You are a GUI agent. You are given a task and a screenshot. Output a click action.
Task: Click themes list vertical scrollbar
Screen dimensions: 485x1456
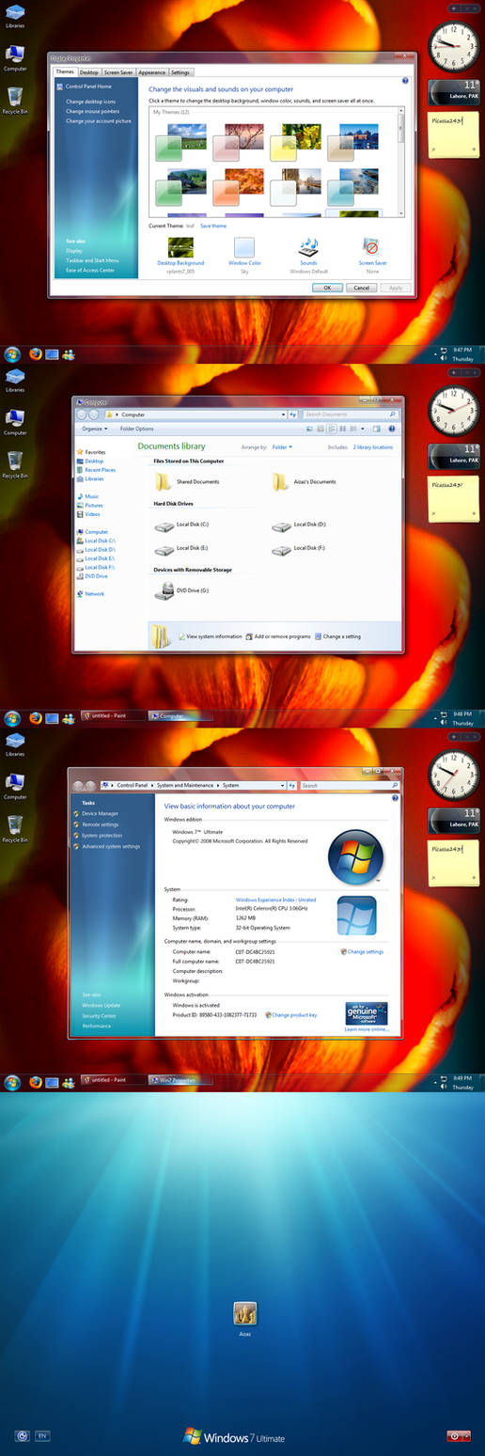tap(401, 162)
